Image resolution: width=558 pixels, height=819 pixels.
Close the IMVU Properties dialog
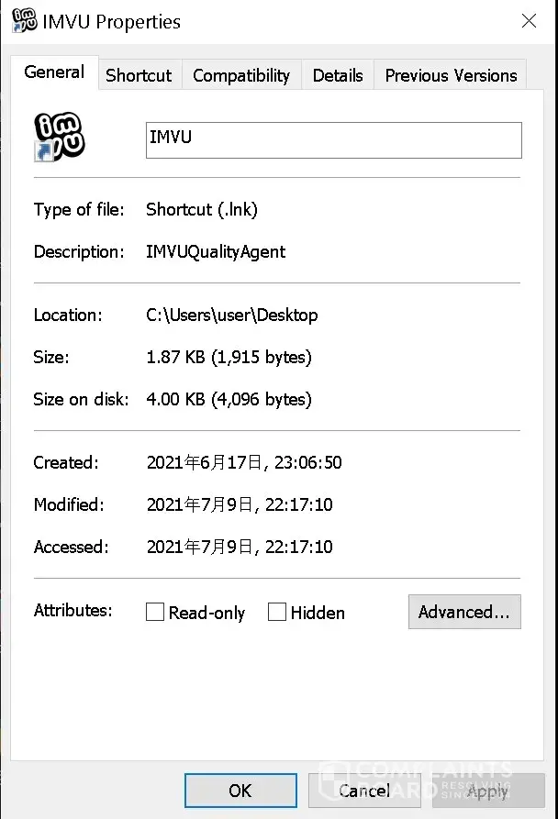[529, 21]
